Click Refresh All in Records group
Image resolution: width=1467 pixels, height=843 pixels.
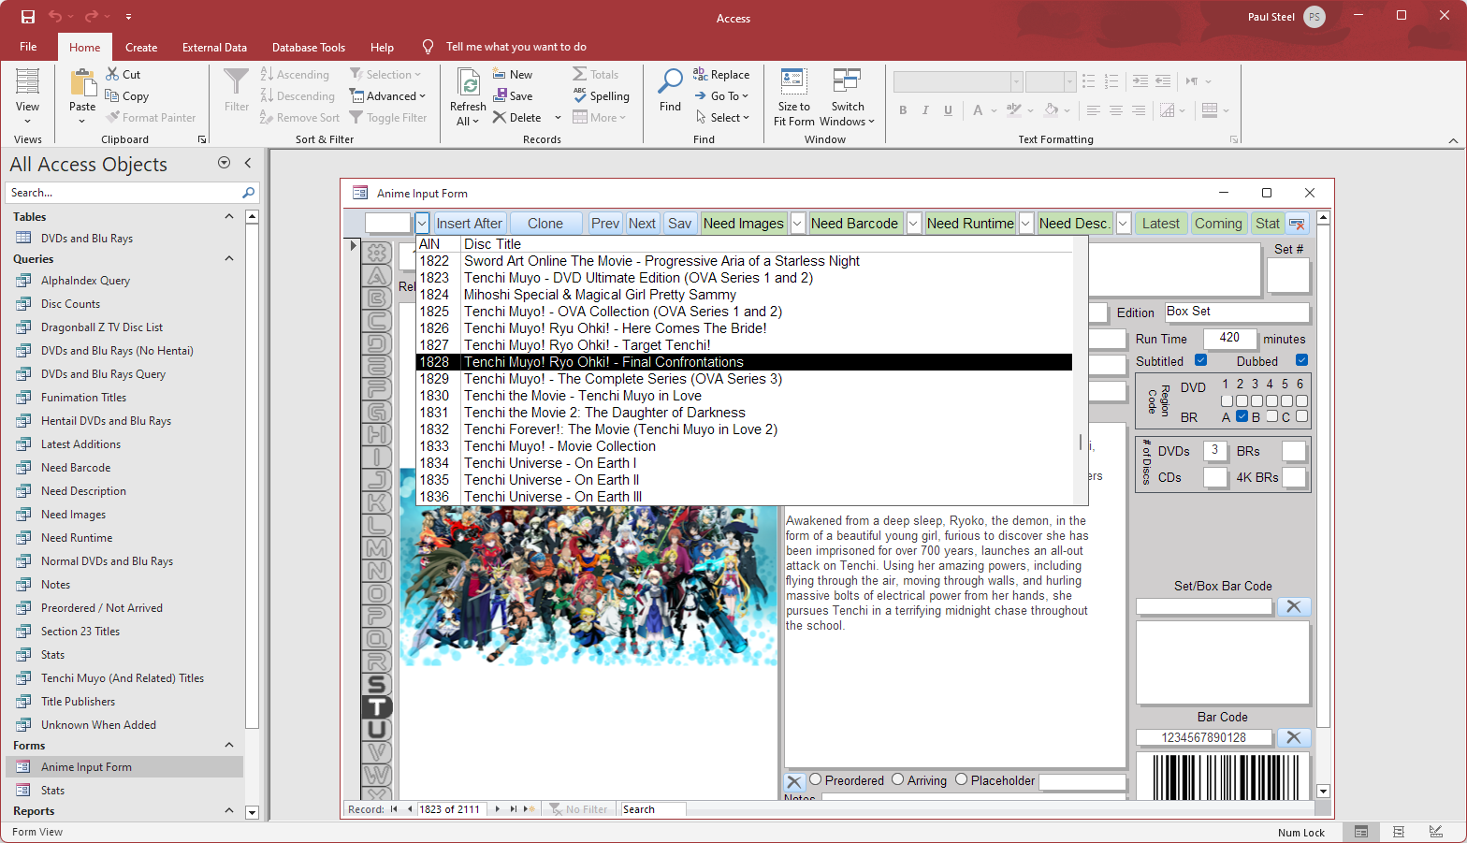pyautogui.click(x=468, y=98)
